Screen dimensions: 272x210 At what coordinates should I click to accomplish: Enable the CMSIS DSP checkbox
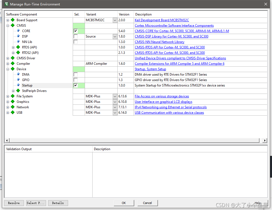76,36
